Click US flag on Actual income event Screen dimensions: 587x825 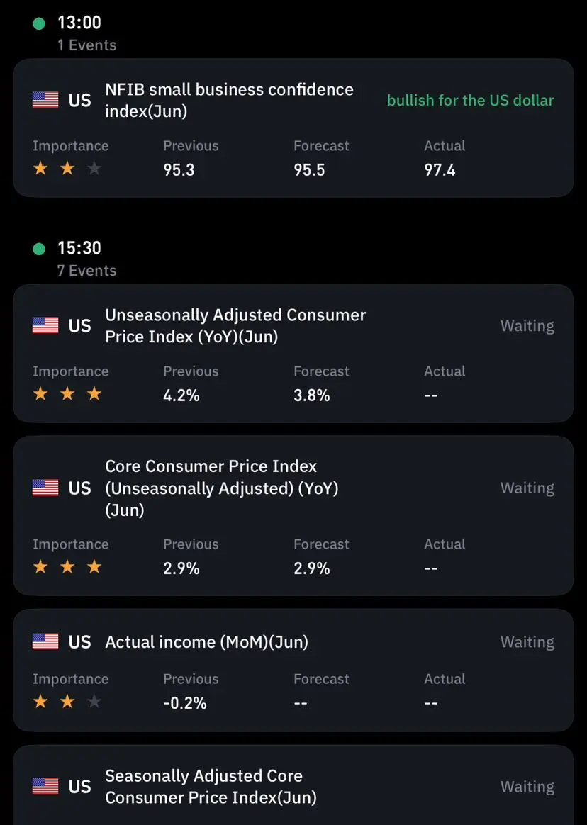[x=45, y=641]
